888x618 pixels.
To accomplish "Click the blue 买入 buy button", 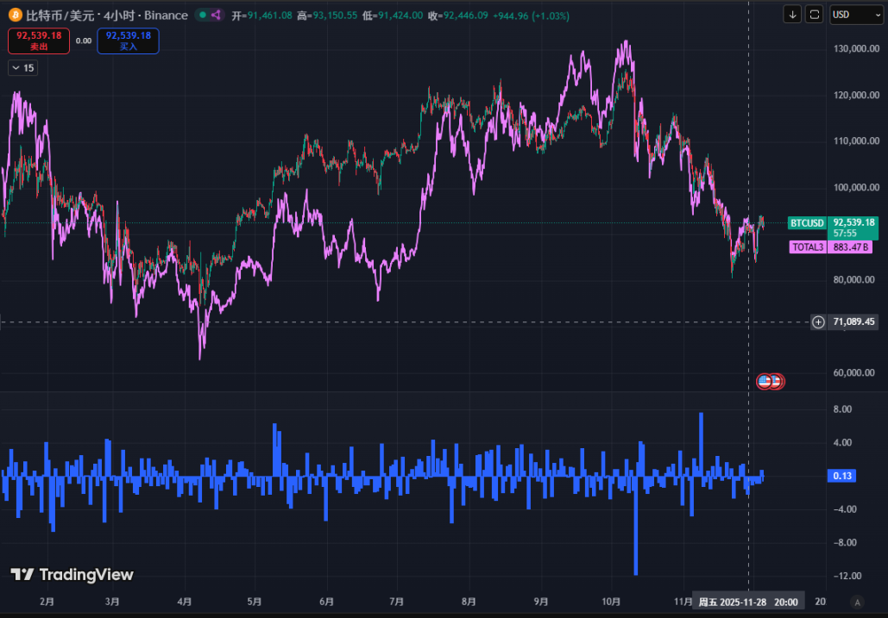I will pos(128,41).
